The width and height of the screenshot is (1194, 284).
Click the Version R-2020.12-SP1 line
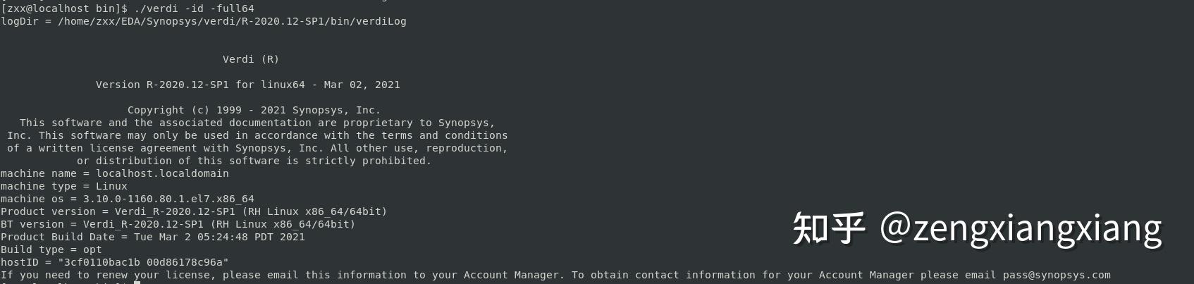point(247,85)
